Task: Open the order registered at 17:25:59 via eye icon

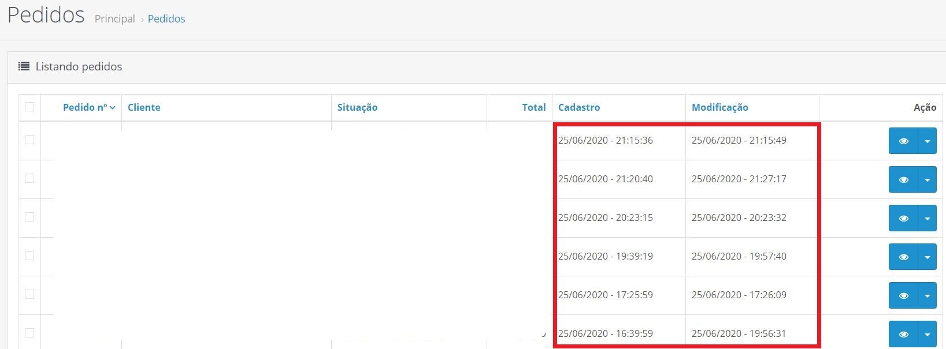Action: pos(903,296)
